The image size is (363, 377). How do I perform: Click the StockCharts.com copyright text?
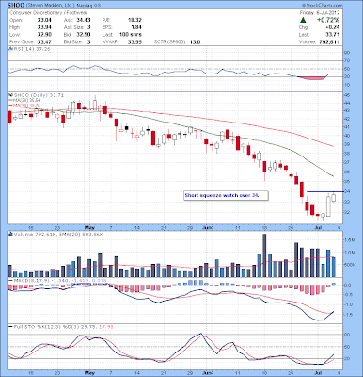[323, 6]
